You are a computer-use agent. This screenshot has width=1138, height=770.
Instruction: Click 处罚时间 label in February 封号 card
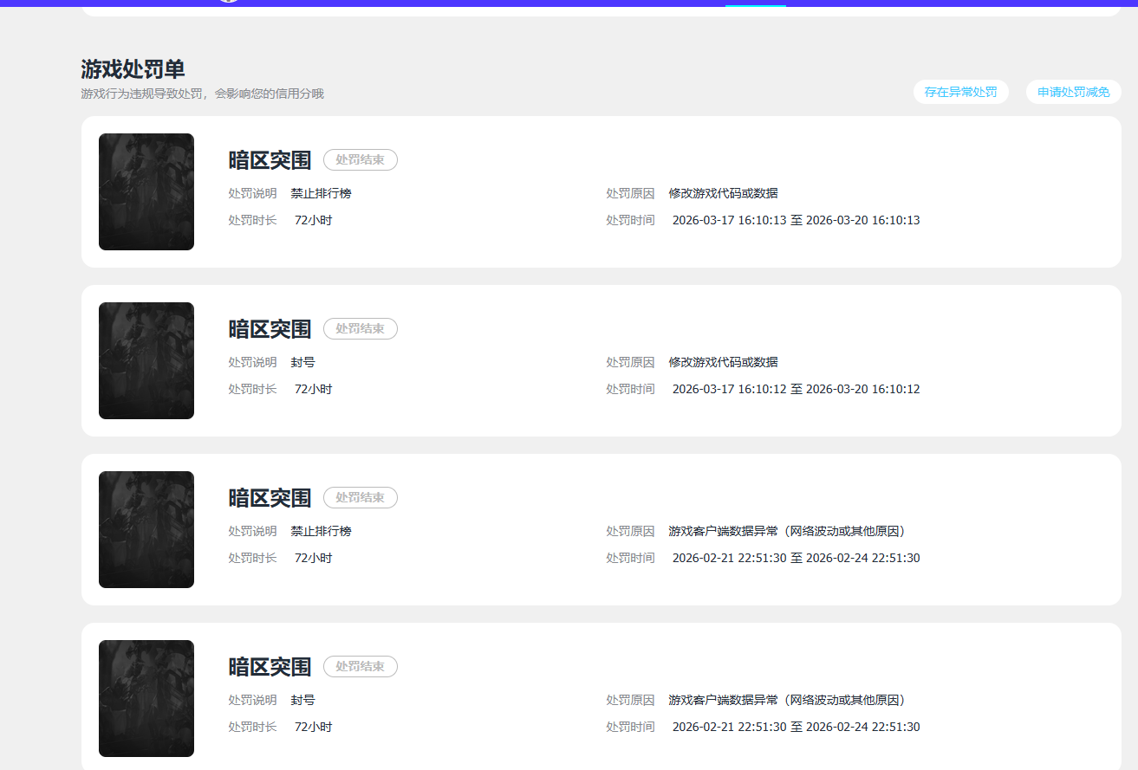(631, 728)
